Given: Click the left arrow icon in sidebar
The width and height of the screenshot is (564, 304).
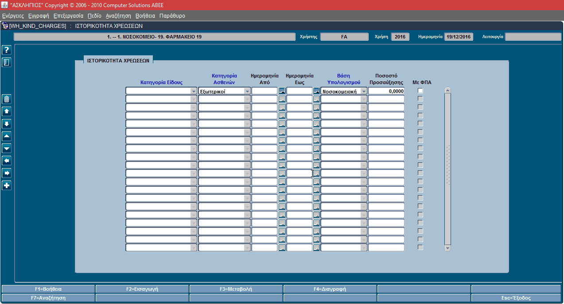Looking at the screenshot, I should point(7,161).
